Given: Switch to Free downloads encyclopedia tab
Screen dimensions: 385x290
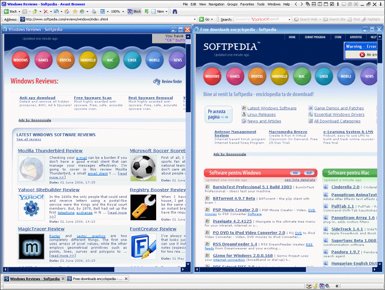Looking at the screenshot, I should point(98,279).
